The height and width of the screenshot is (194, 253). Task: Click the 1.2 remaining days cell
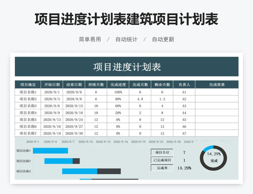[162, 99]
